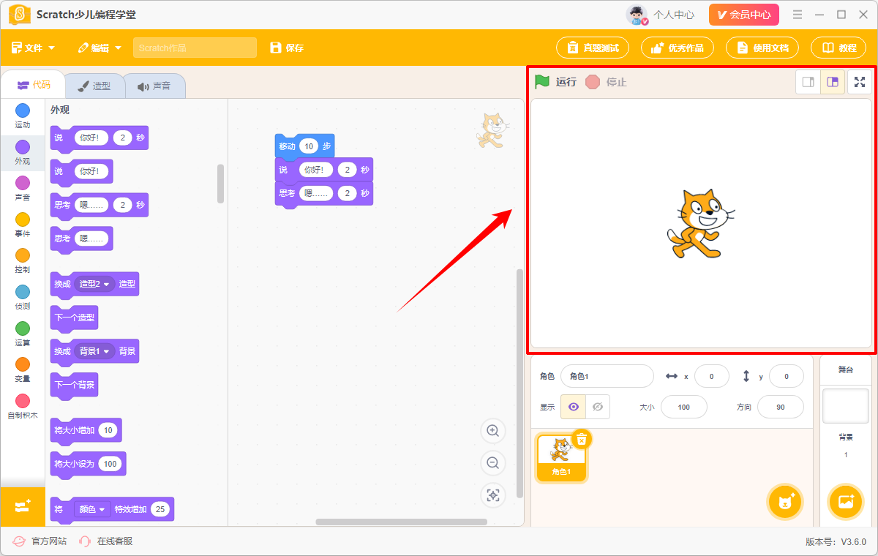Image resolution: width=878 pixels, height=556 pixels.
Task: Expand the 颜色 effect dropdown
Action: (92, 509)
